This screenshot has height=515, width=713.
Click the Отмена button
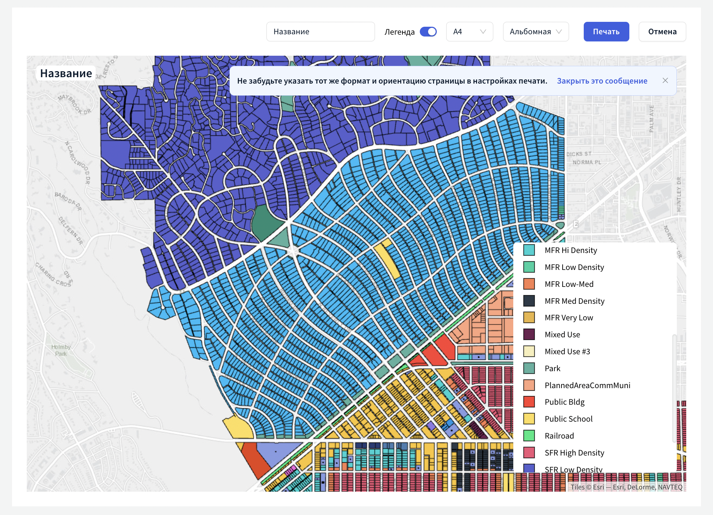(662, 32)
